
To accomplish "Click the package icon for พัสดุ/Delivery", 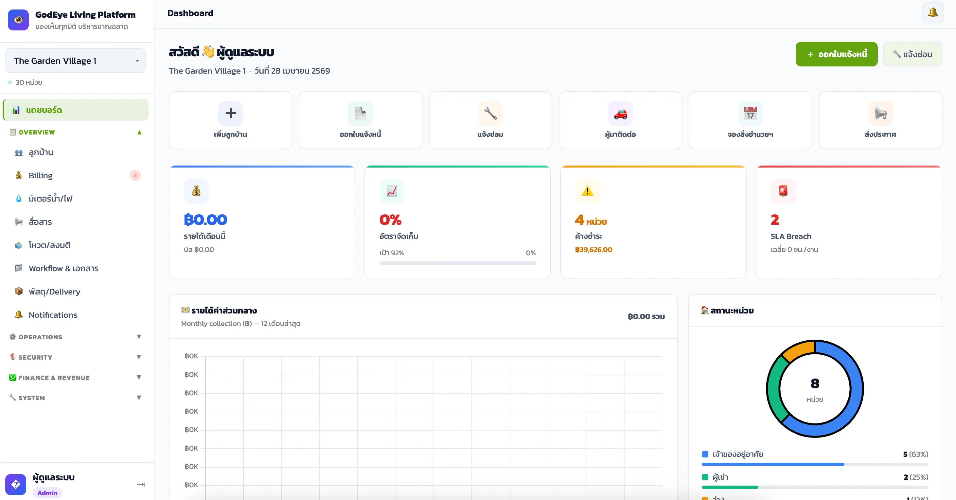I will pyautogui.click(x=19, y=291).
